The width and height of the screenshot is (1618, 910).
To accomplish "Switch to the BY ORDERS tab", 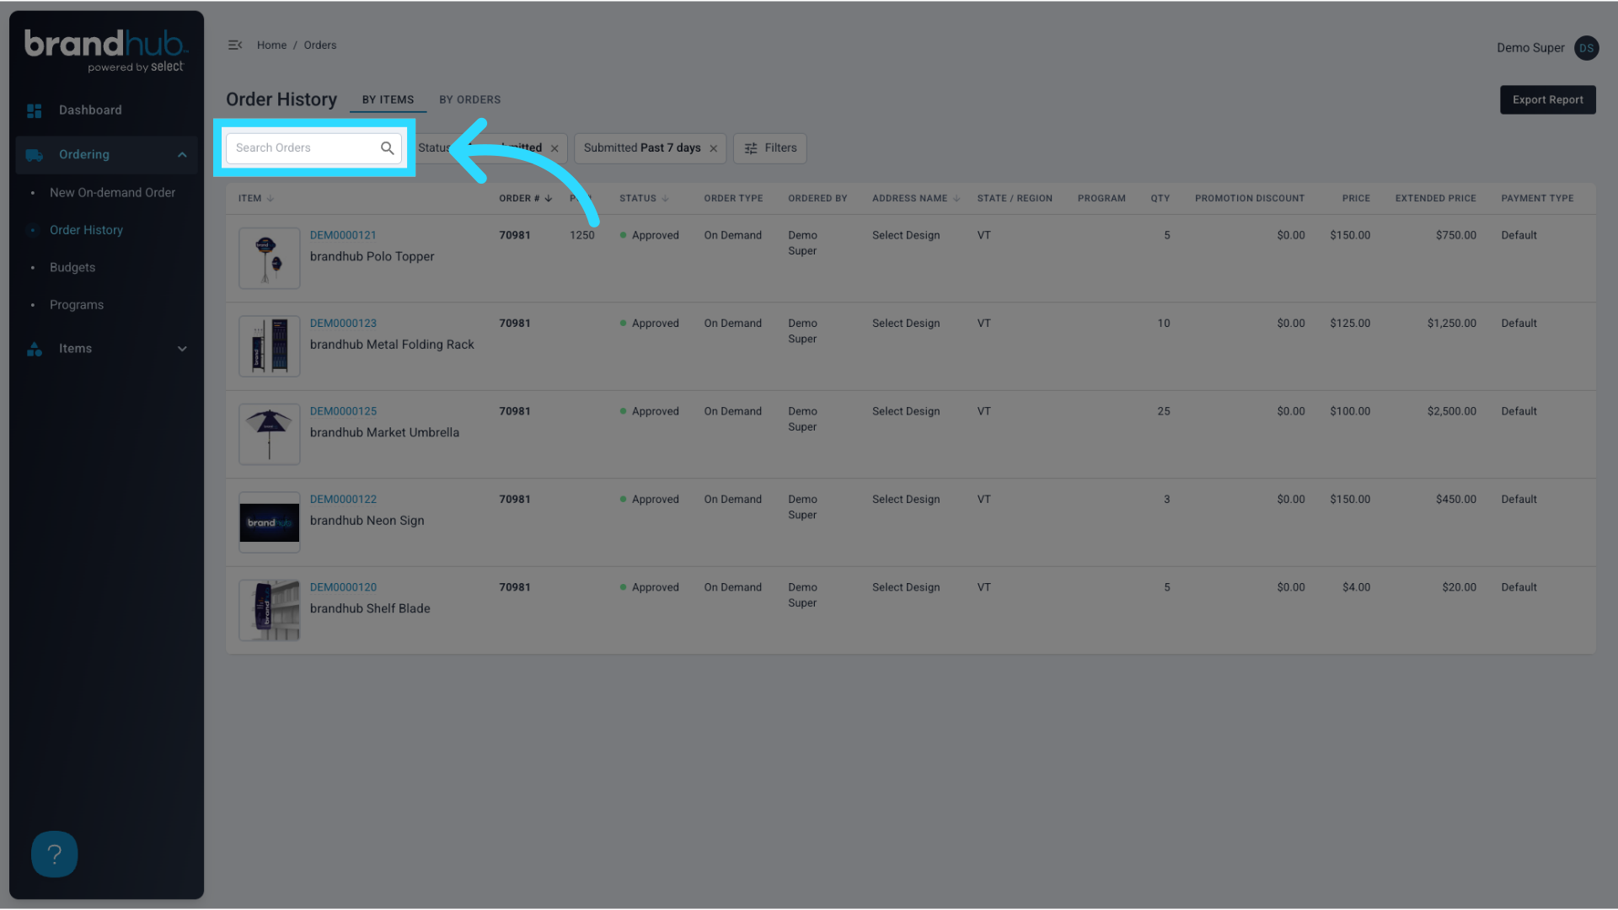I will (469, 99).
